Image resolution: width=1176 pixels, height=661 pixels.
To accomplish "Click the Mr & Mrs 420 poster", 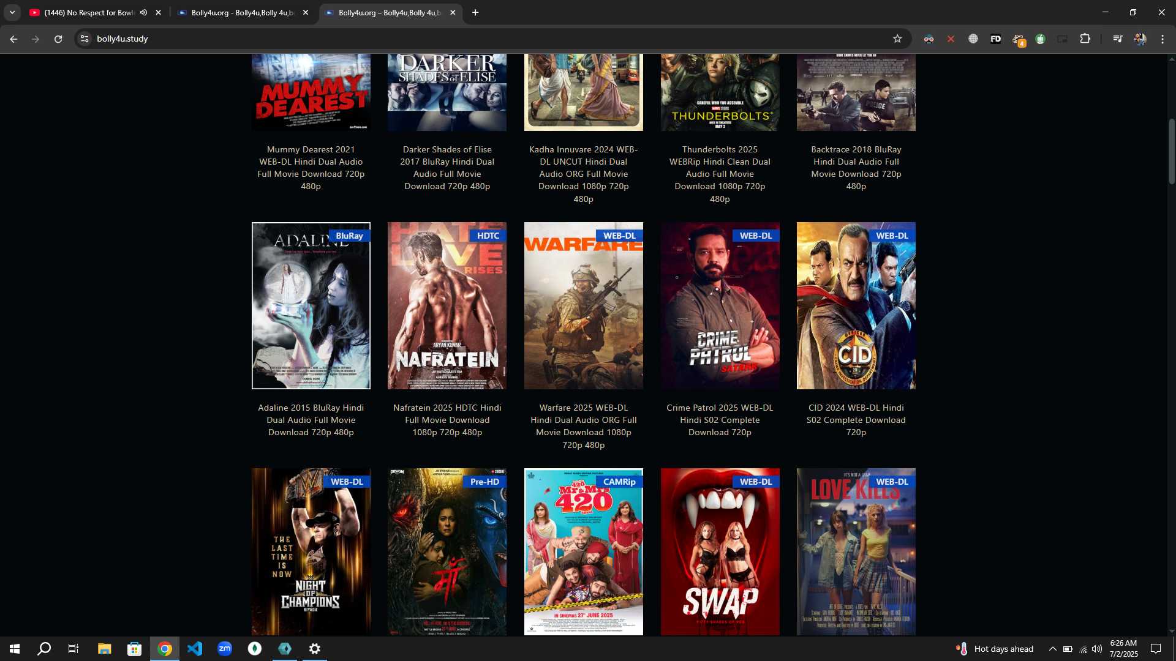I will (583, 551).
